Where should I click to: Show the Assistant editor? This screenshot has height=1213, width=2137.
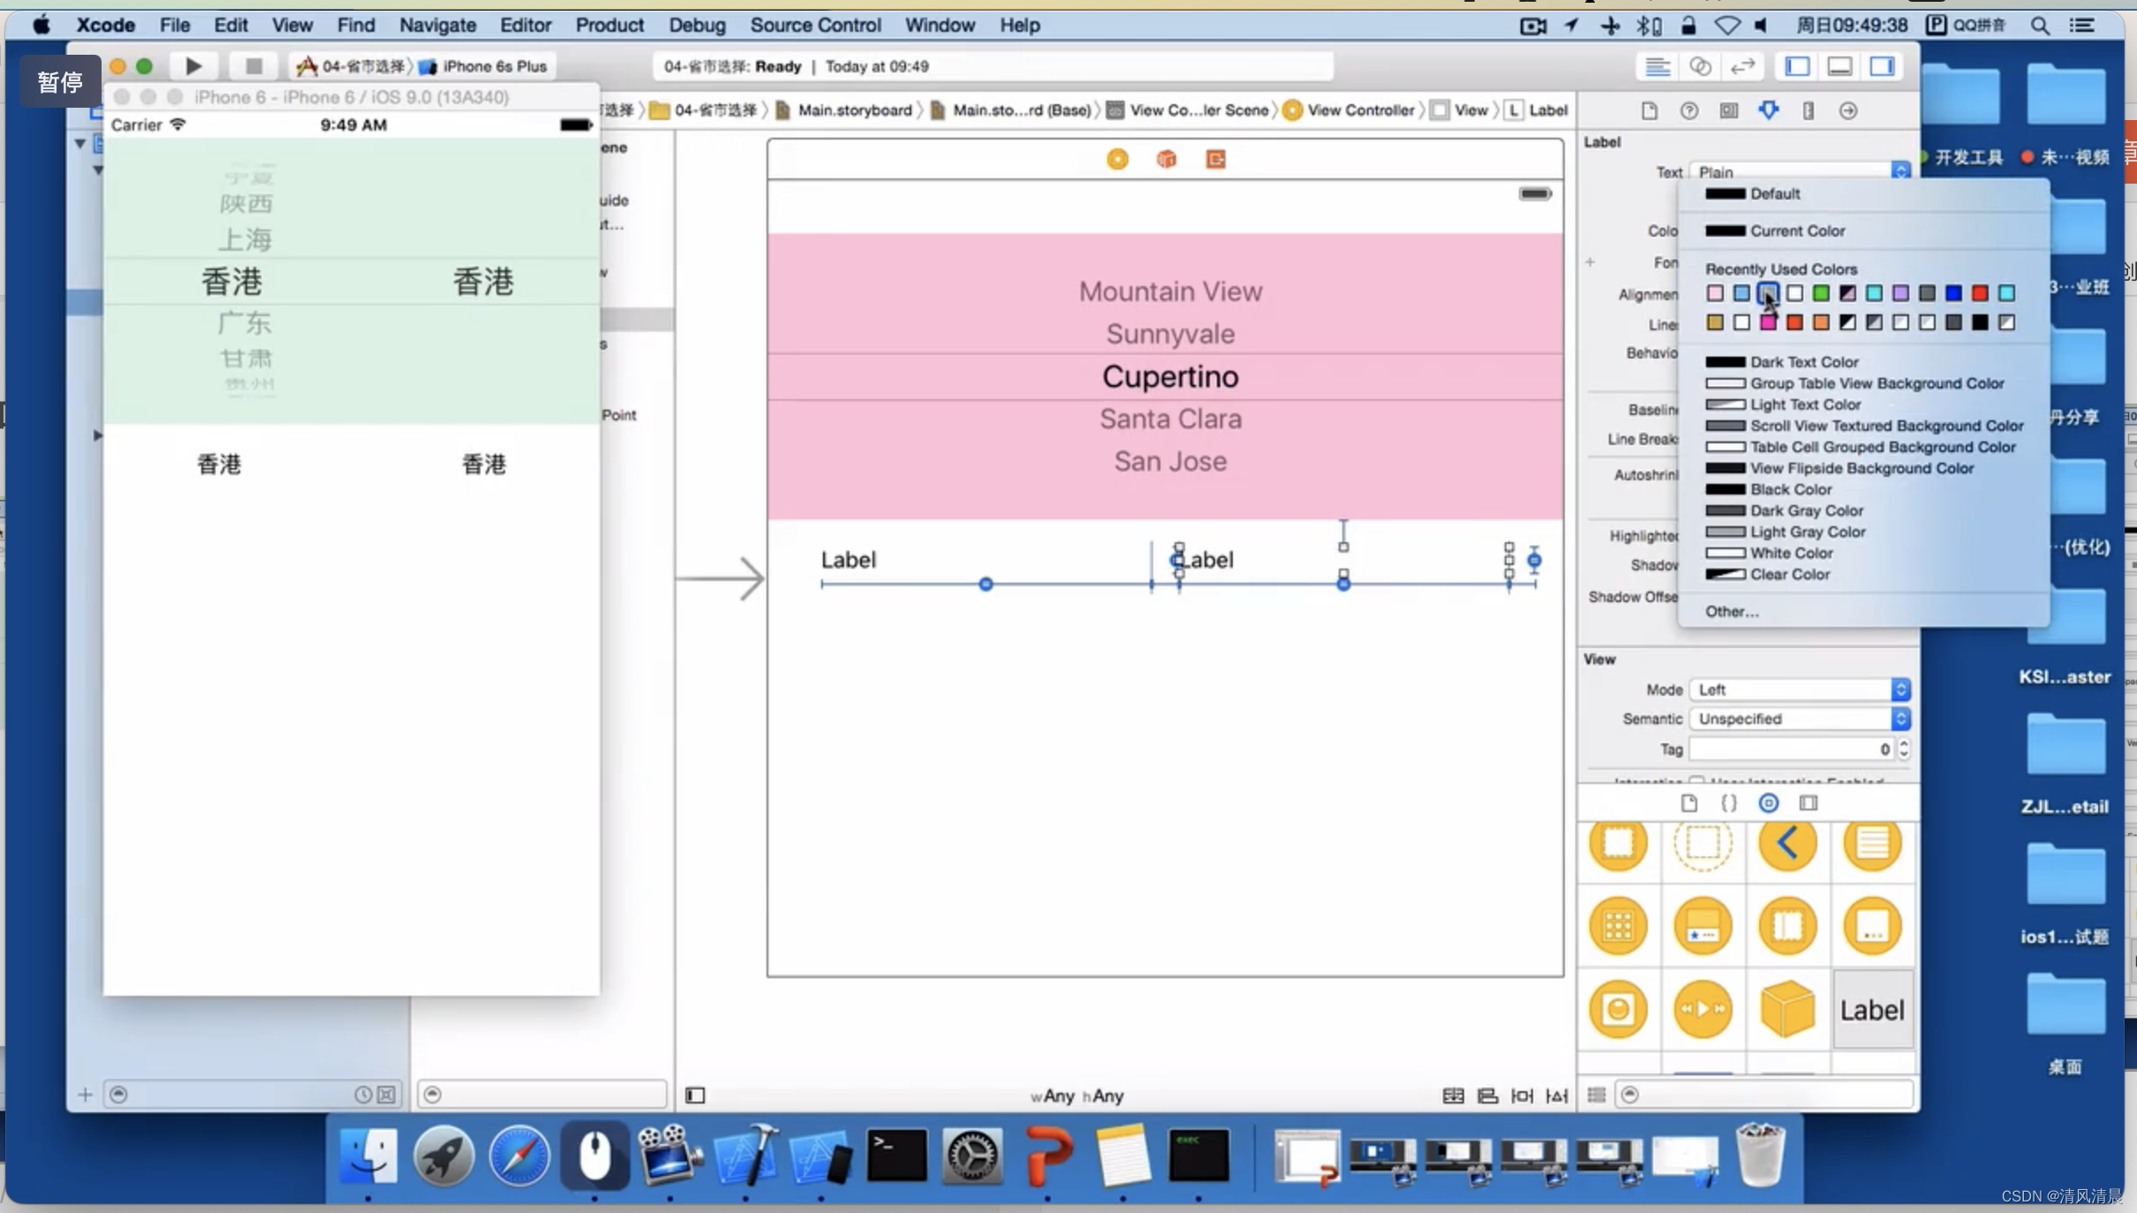click(1700, 66)
